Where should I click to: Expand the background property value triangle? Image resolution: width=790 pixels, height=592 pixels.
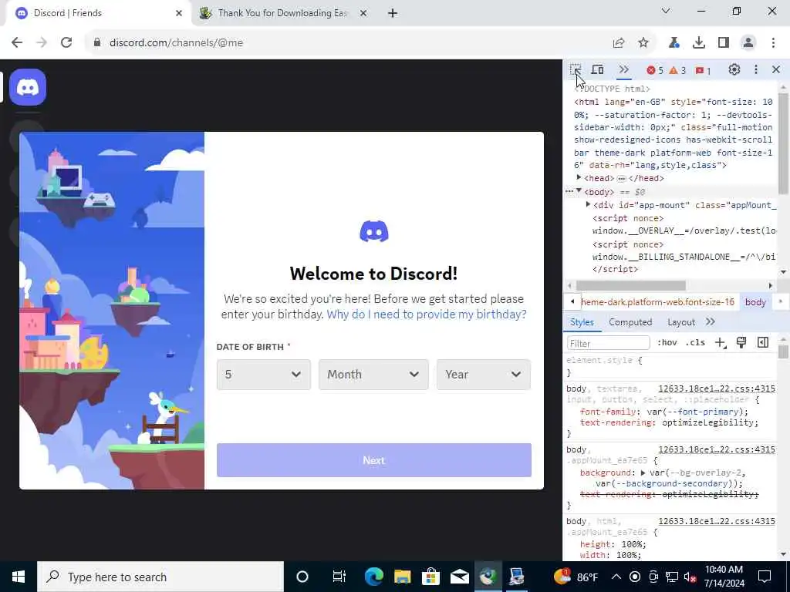tap(643, 473)
